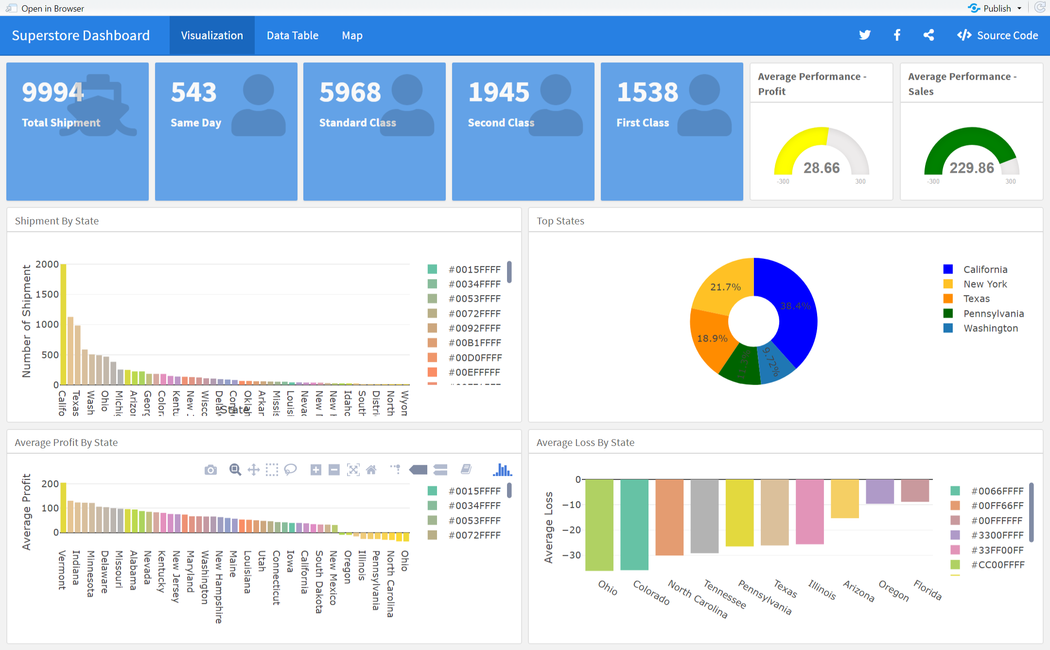Click the 5968 Standard Class value box
The width and height of the screenshot is (1050, 650).
(x=374, y=131)
